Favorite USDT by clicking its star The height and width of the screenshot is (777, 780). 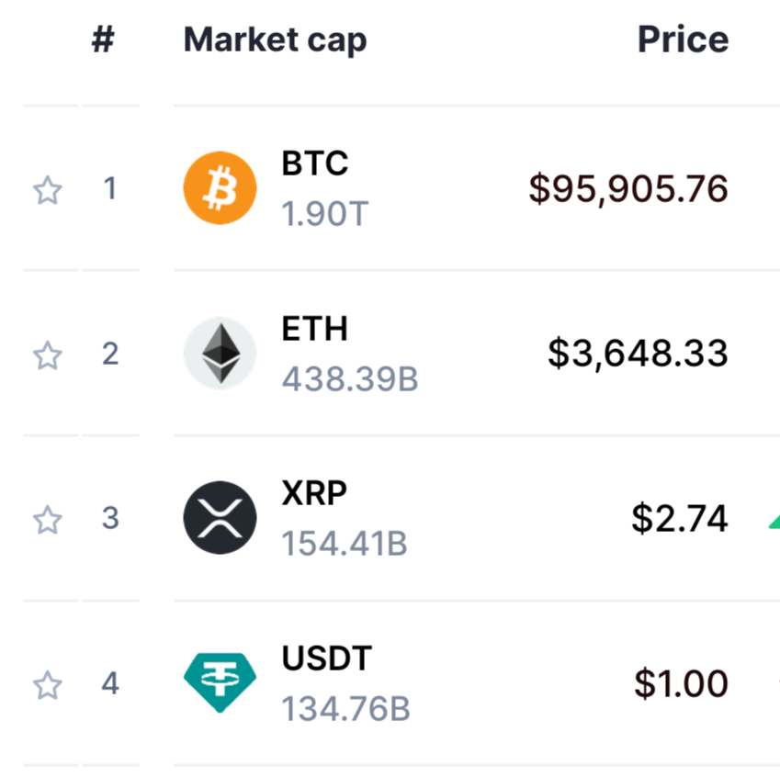point(47,685)
